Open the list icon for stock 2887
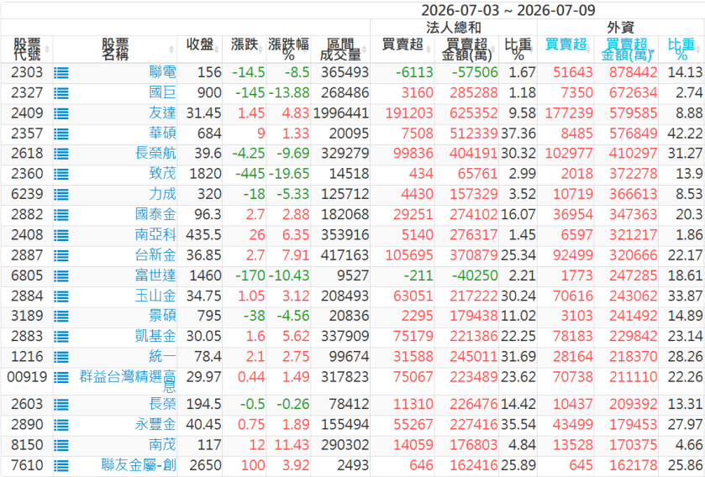705x477 pixels. 61,255
